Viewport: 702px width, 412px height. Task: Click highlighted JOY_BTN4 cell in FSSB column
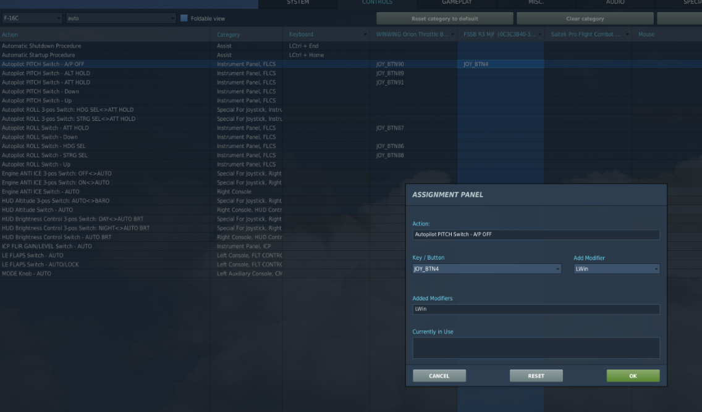click(501, 64)
